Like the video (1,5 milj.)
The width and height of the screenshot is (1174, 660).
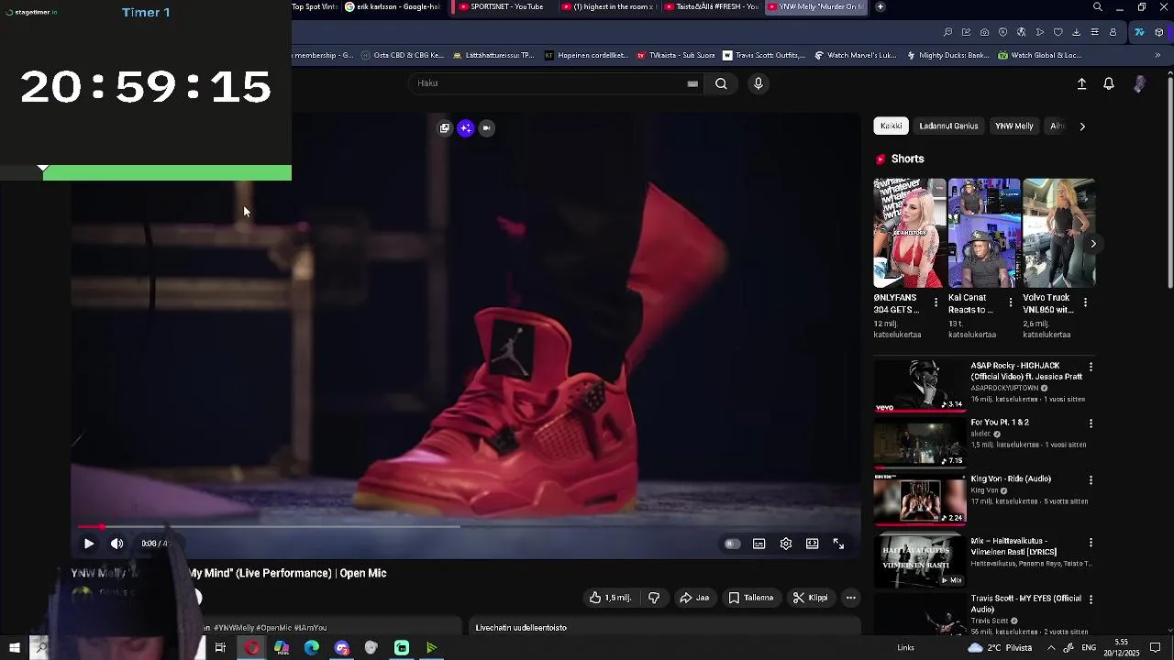pos(610,598)
